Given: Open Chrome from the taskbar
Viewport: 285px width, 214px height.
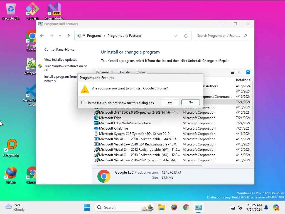Looking at the screenshot, I should tap(186, 207).
